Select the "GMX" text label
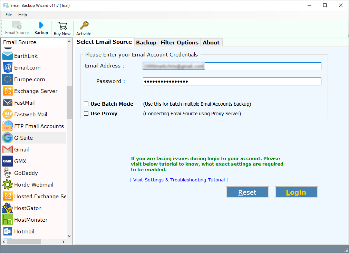Screen dimensions: 349x253 pyautogui.click(x=20, y=161)
